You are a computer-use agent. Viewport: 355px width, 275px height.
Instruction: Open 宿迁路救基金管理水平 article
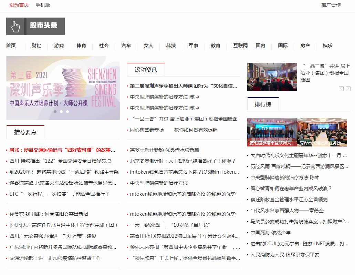(x=289, y=200)
